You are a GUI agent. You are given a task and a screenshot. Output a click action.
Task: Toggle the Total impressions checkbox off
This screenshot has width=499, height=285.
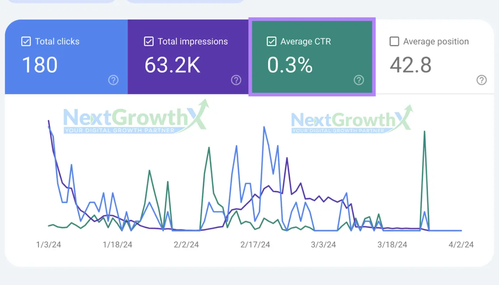(x=149, y=42)
